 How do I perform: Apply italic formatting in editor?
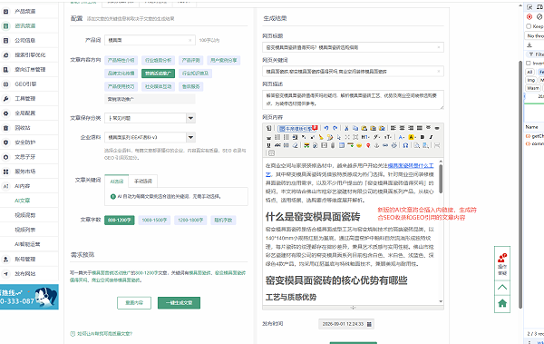[431, 137]
